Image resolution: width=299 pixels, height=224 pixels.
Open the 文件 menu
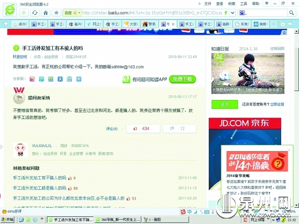pyautogui.click(x=208, y=4)
